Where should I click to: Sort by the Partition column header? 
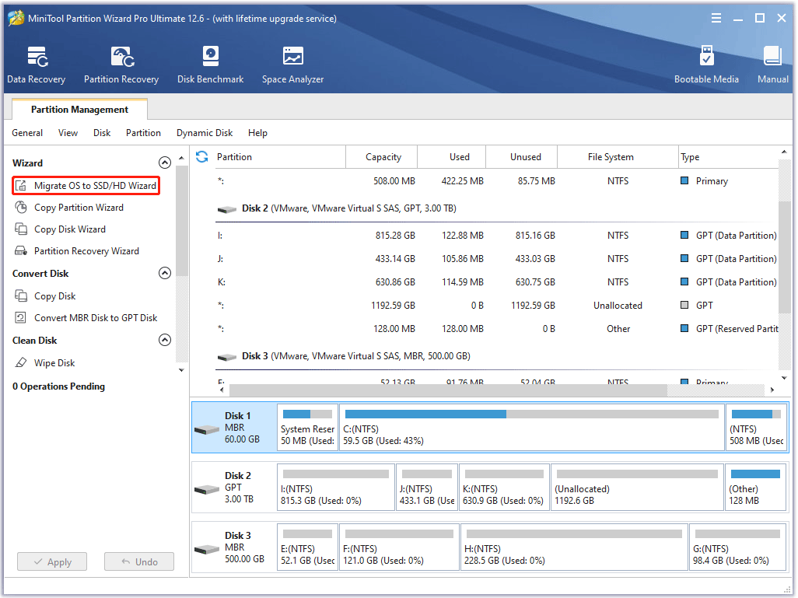(x=279, y=157)
